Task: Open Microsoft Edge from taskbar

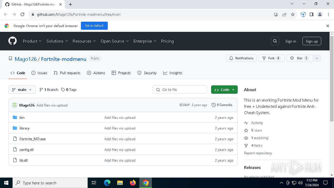Action: pyautogui.click(x=107, y=183)
